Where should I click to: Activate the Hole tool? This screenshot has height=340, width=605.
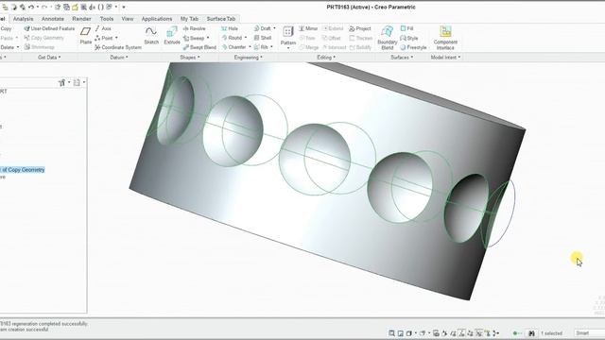pyautogui.click(x=230, y=28)
